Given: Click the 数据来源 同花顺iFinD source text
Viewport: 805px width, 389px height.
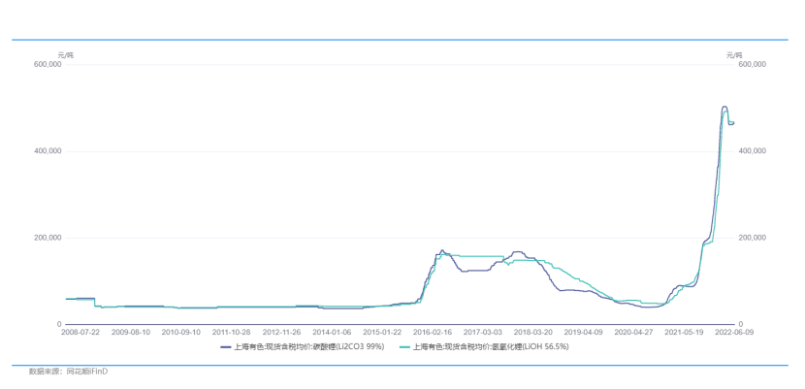Looking at the screenshot, I should [68, 371].
